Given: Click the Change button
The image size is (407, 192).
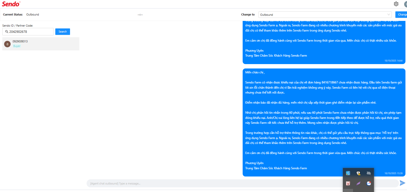Looking at the screenshot, I should [401, 15].
